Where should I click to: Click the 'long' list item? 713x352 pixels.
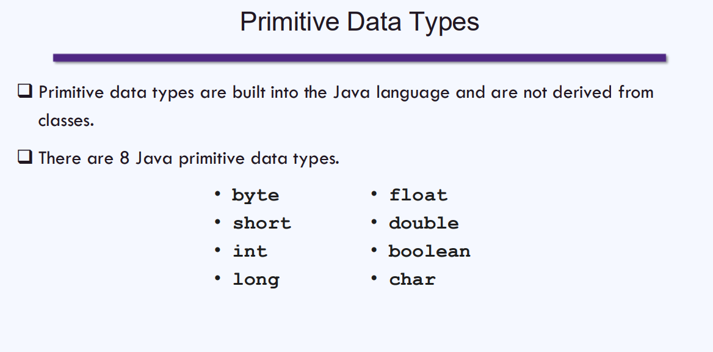click(x=256, y=280)
